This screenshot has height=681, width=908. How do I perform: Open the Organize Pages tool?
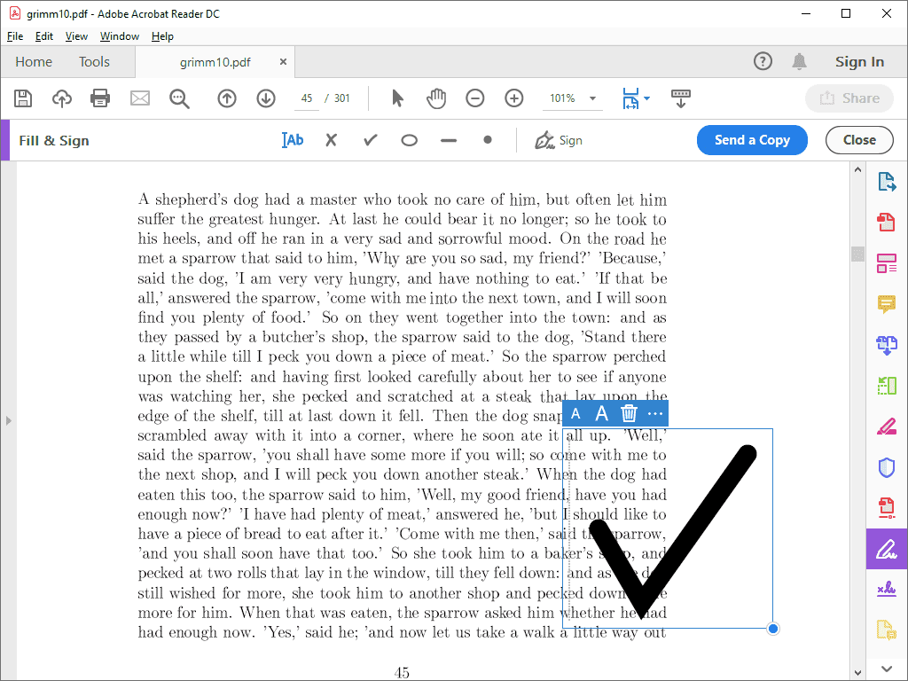point(887,263)
